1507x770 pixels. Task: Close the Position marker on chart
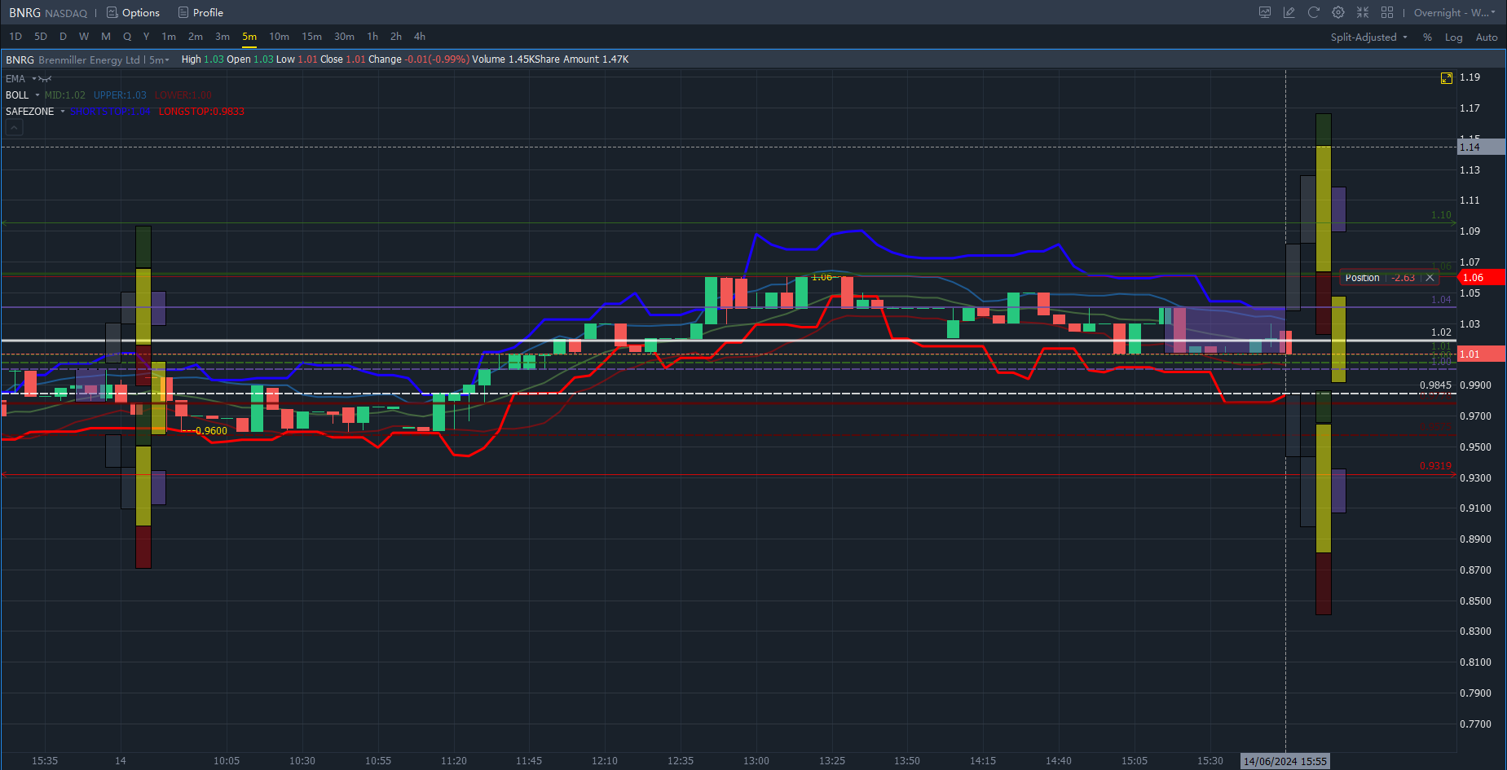1430,278
